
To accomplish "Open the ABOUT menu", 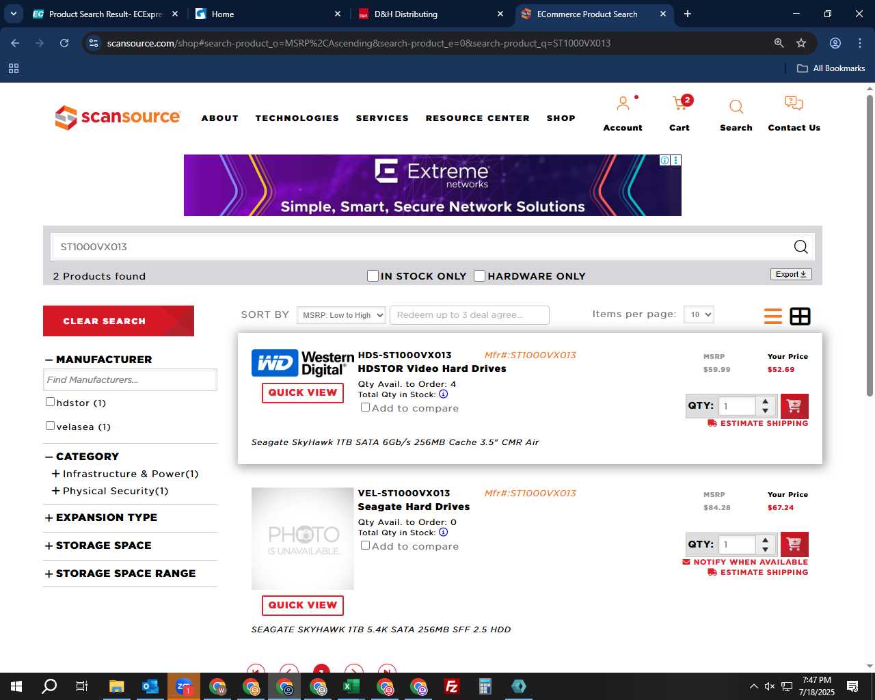I will tap(219, 118).
